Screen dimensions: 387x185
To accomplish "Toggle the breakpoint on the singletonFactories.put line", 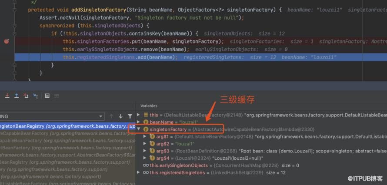I will pos(7,41).
